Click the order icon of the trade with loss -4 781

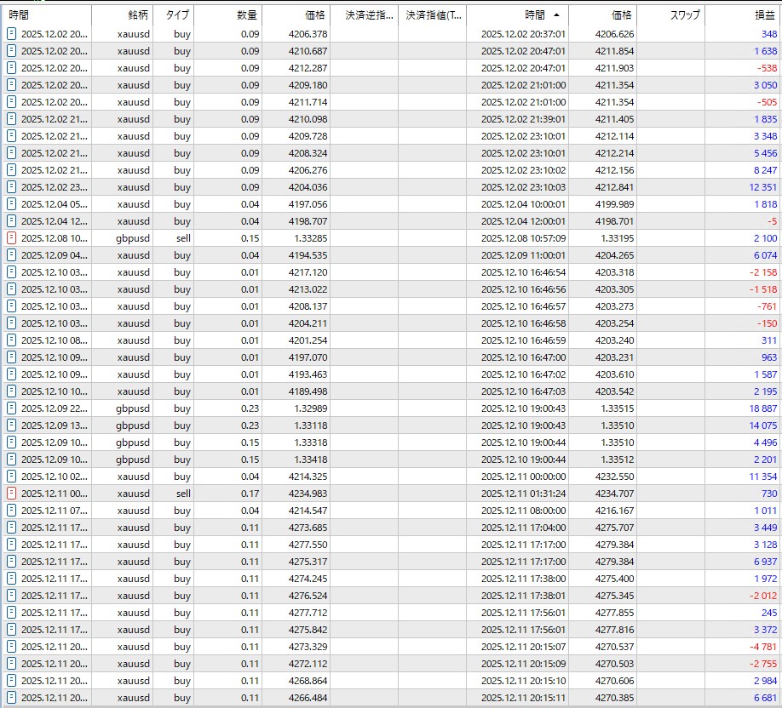click(x=11, y=647)
